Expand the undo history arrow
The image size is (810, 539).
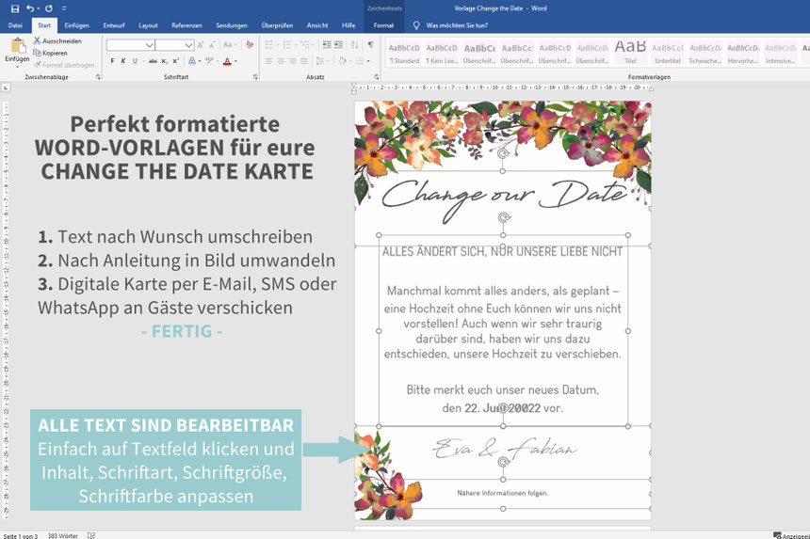click(x=39, y=8)
